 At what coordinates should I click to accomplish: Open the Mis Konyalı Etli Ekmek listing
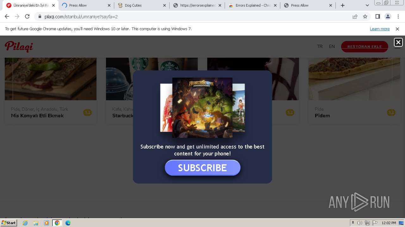[x=37, y=116]
